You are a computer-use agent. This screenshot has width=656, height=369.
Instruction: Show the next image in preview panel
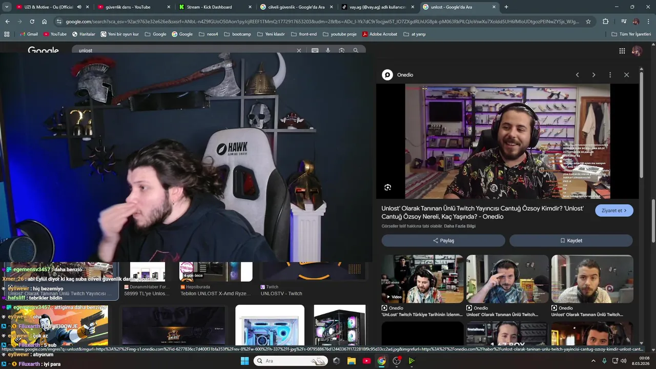pos(593,75)
